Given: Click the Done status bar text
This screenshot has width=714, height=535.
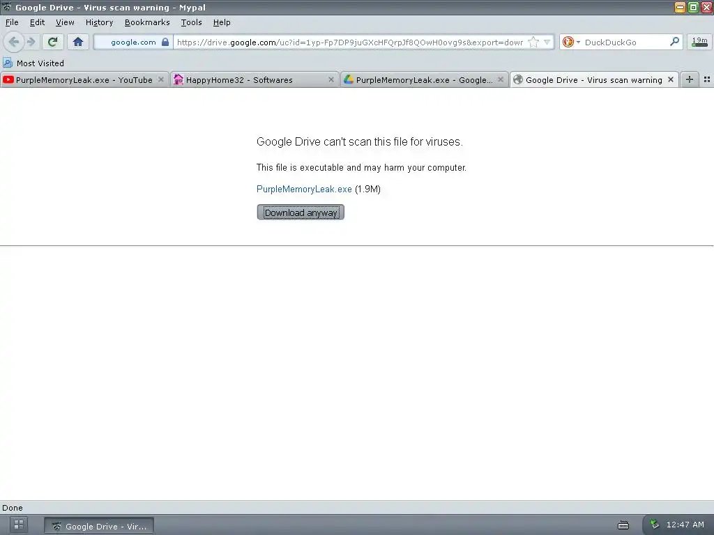Looking at the screenshot, I should [13, 508].
